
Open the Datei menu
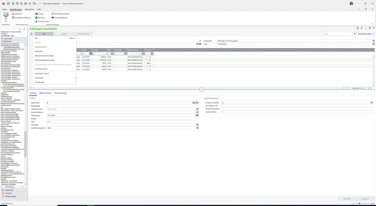4,9
